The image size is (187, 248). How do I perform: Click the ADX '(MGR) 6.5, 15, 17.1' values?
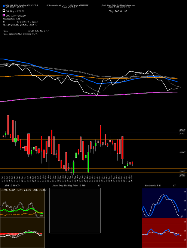(38, 31)
